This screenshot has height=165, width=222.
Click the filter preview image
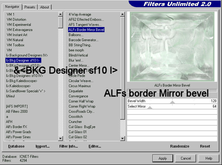tap(172, 47)
